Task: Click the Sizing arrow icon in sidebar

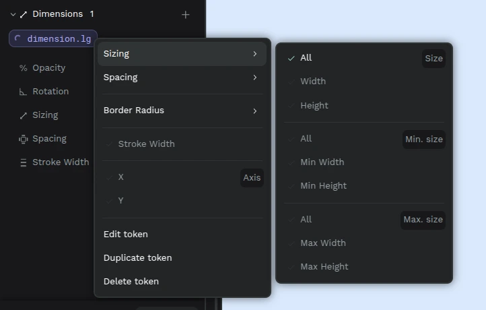Action: click(x=24, y=115)
